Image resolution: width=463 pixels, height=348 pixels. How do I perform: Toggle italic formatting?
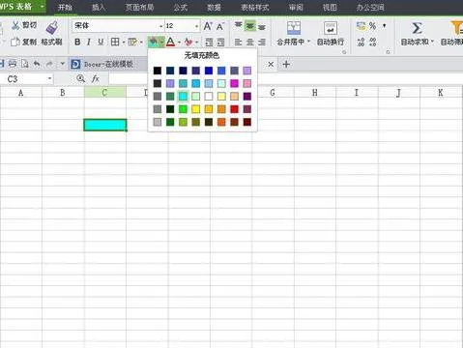coord(89,42)
